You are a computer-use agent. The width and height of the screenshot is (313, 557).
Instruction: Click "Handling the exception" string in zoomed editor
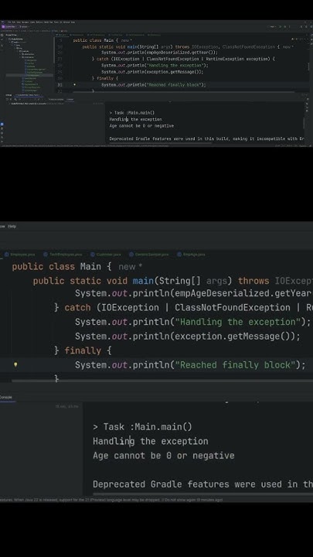(x=238, y=322)
